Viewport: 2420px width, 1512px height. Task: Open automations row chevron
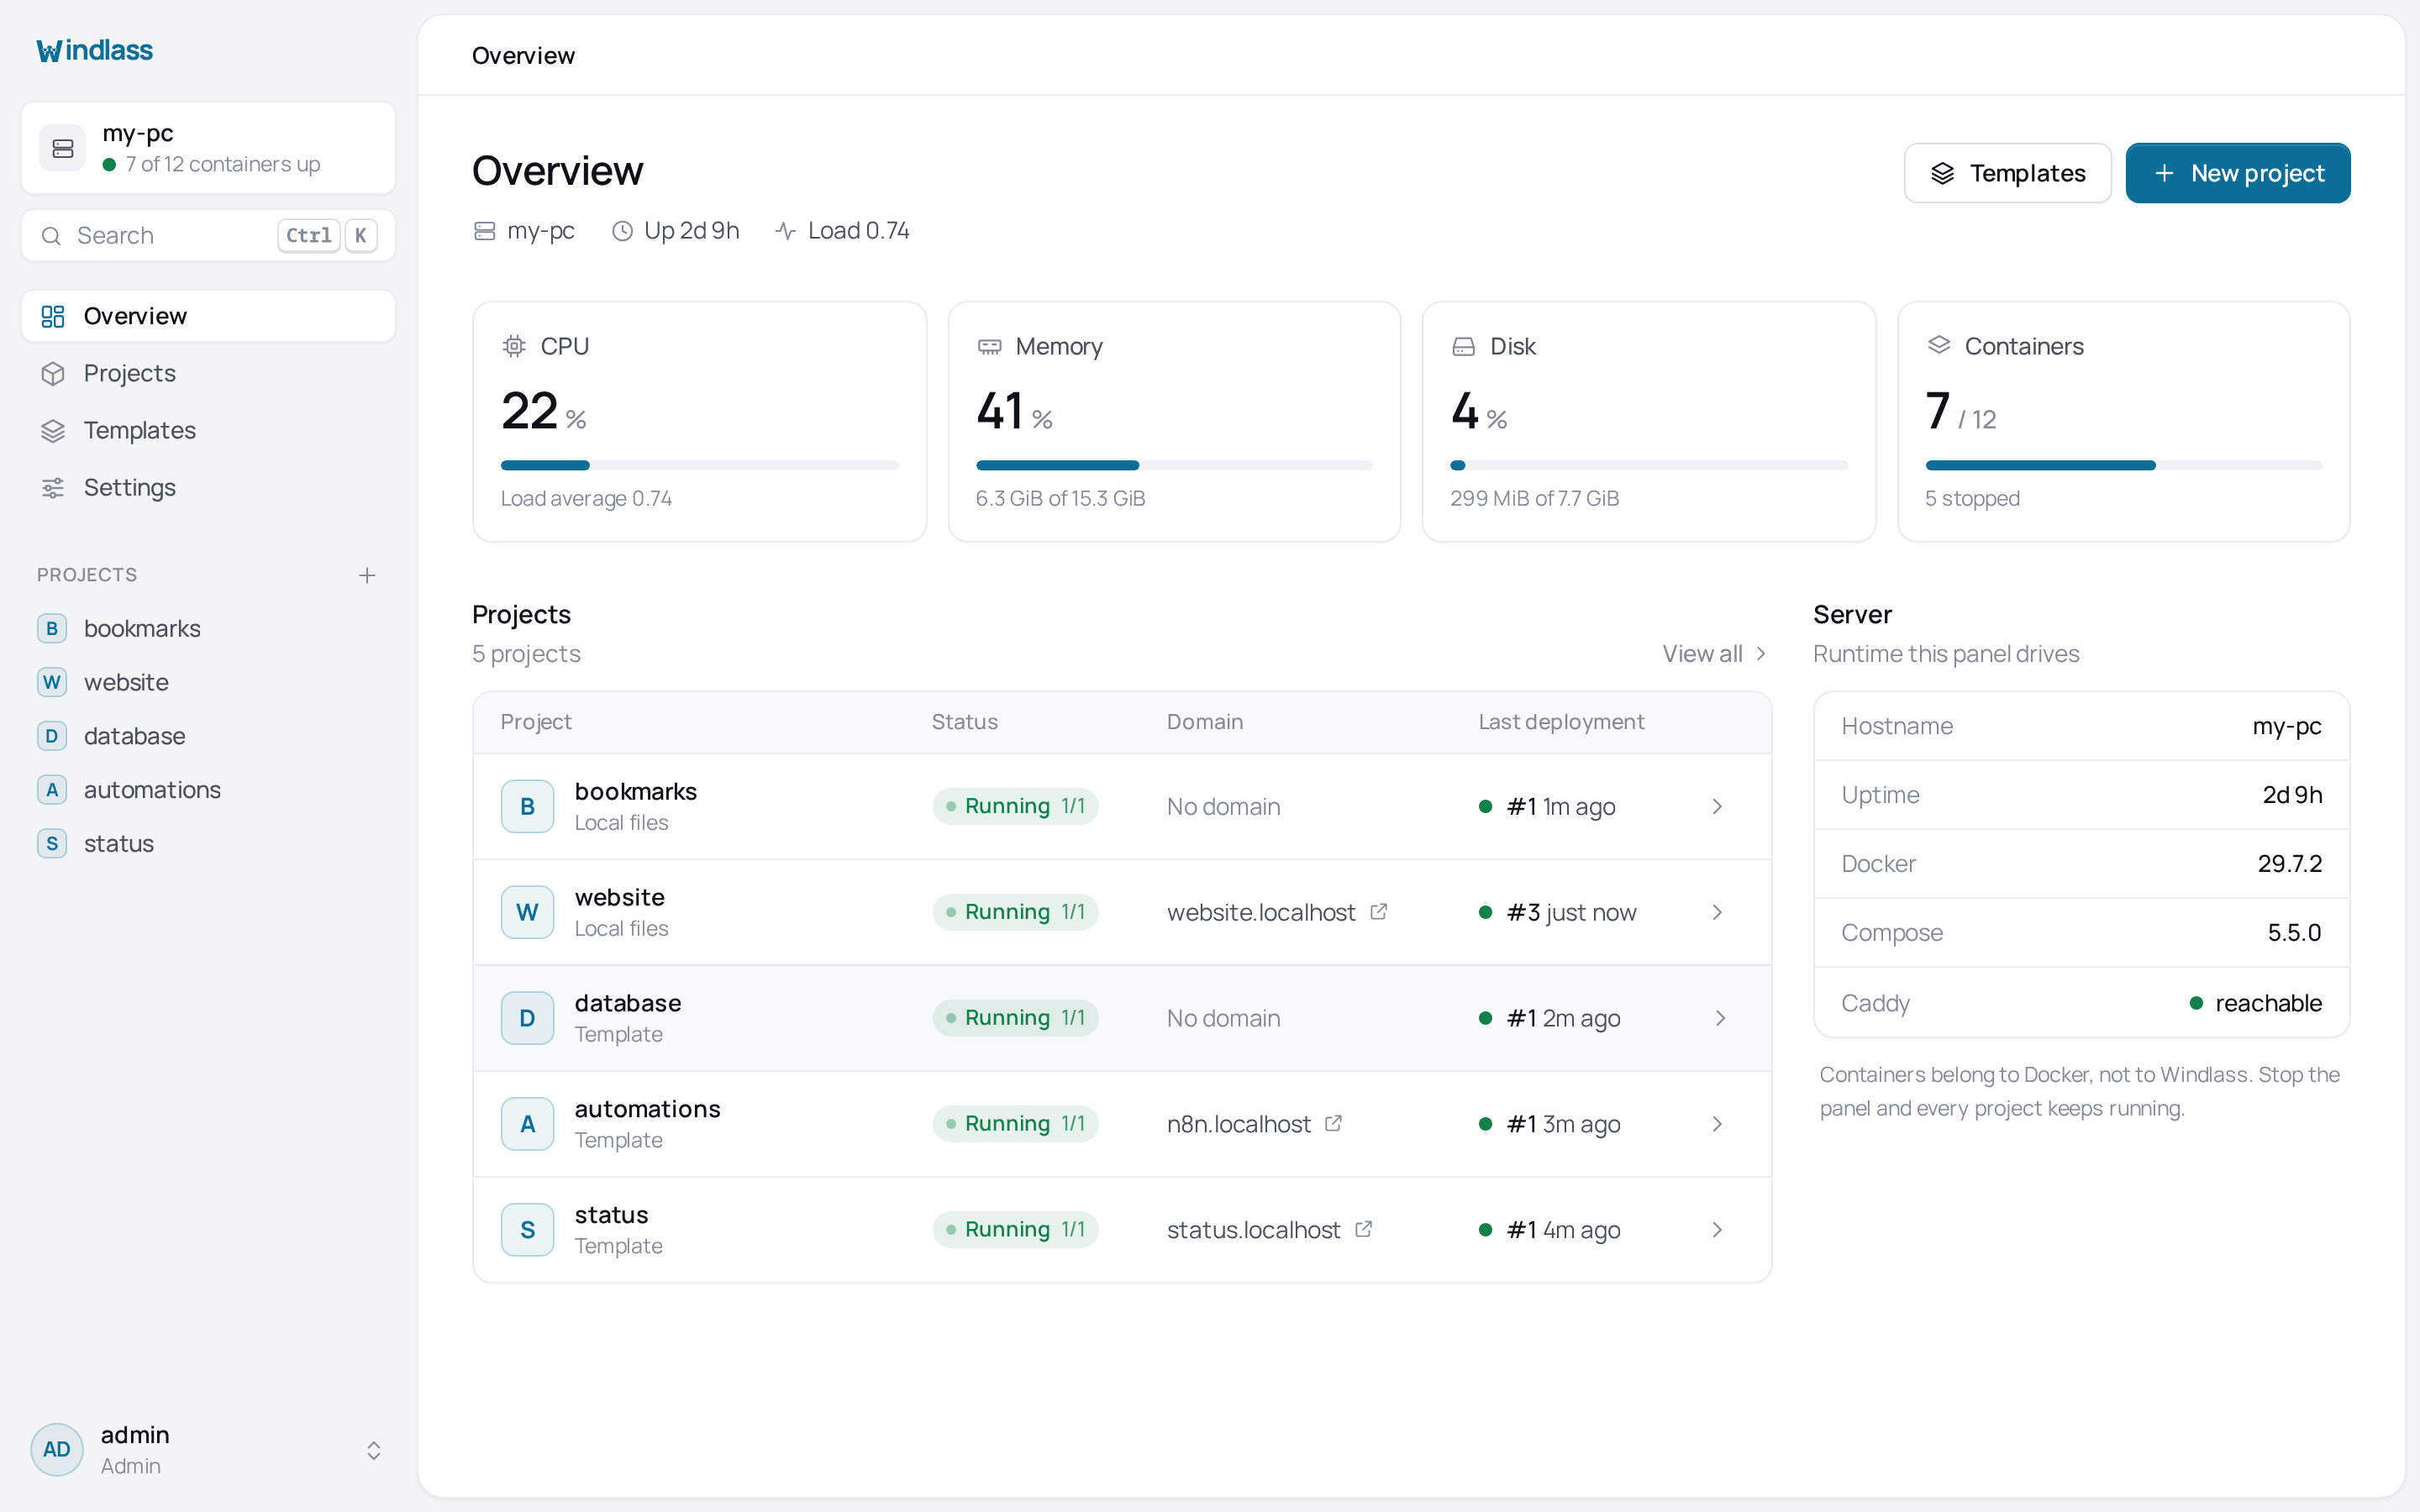tap(1717, 1124)
